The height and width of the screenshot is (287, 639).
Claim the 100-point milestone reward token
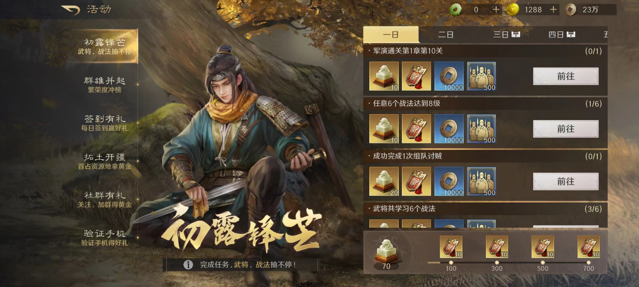click(x=451, y=247)
